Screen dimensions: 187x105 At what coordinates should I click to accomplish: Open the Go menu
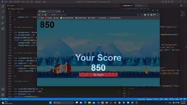click(x=27, y=2)
